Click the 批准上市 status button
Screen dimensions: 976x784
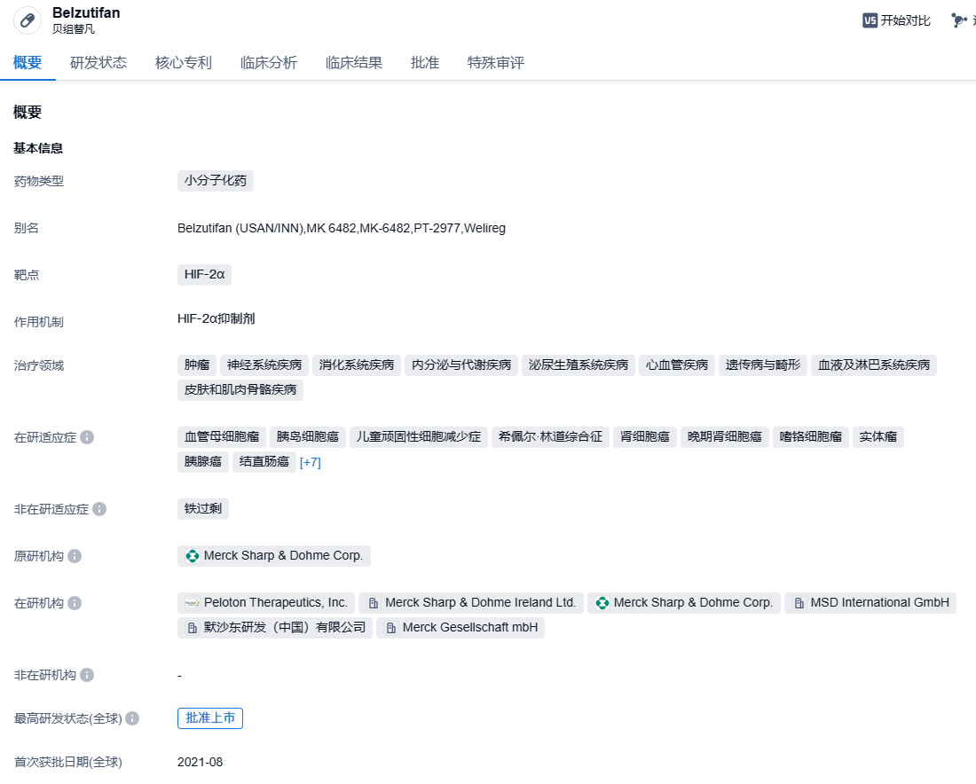point(210,718)
